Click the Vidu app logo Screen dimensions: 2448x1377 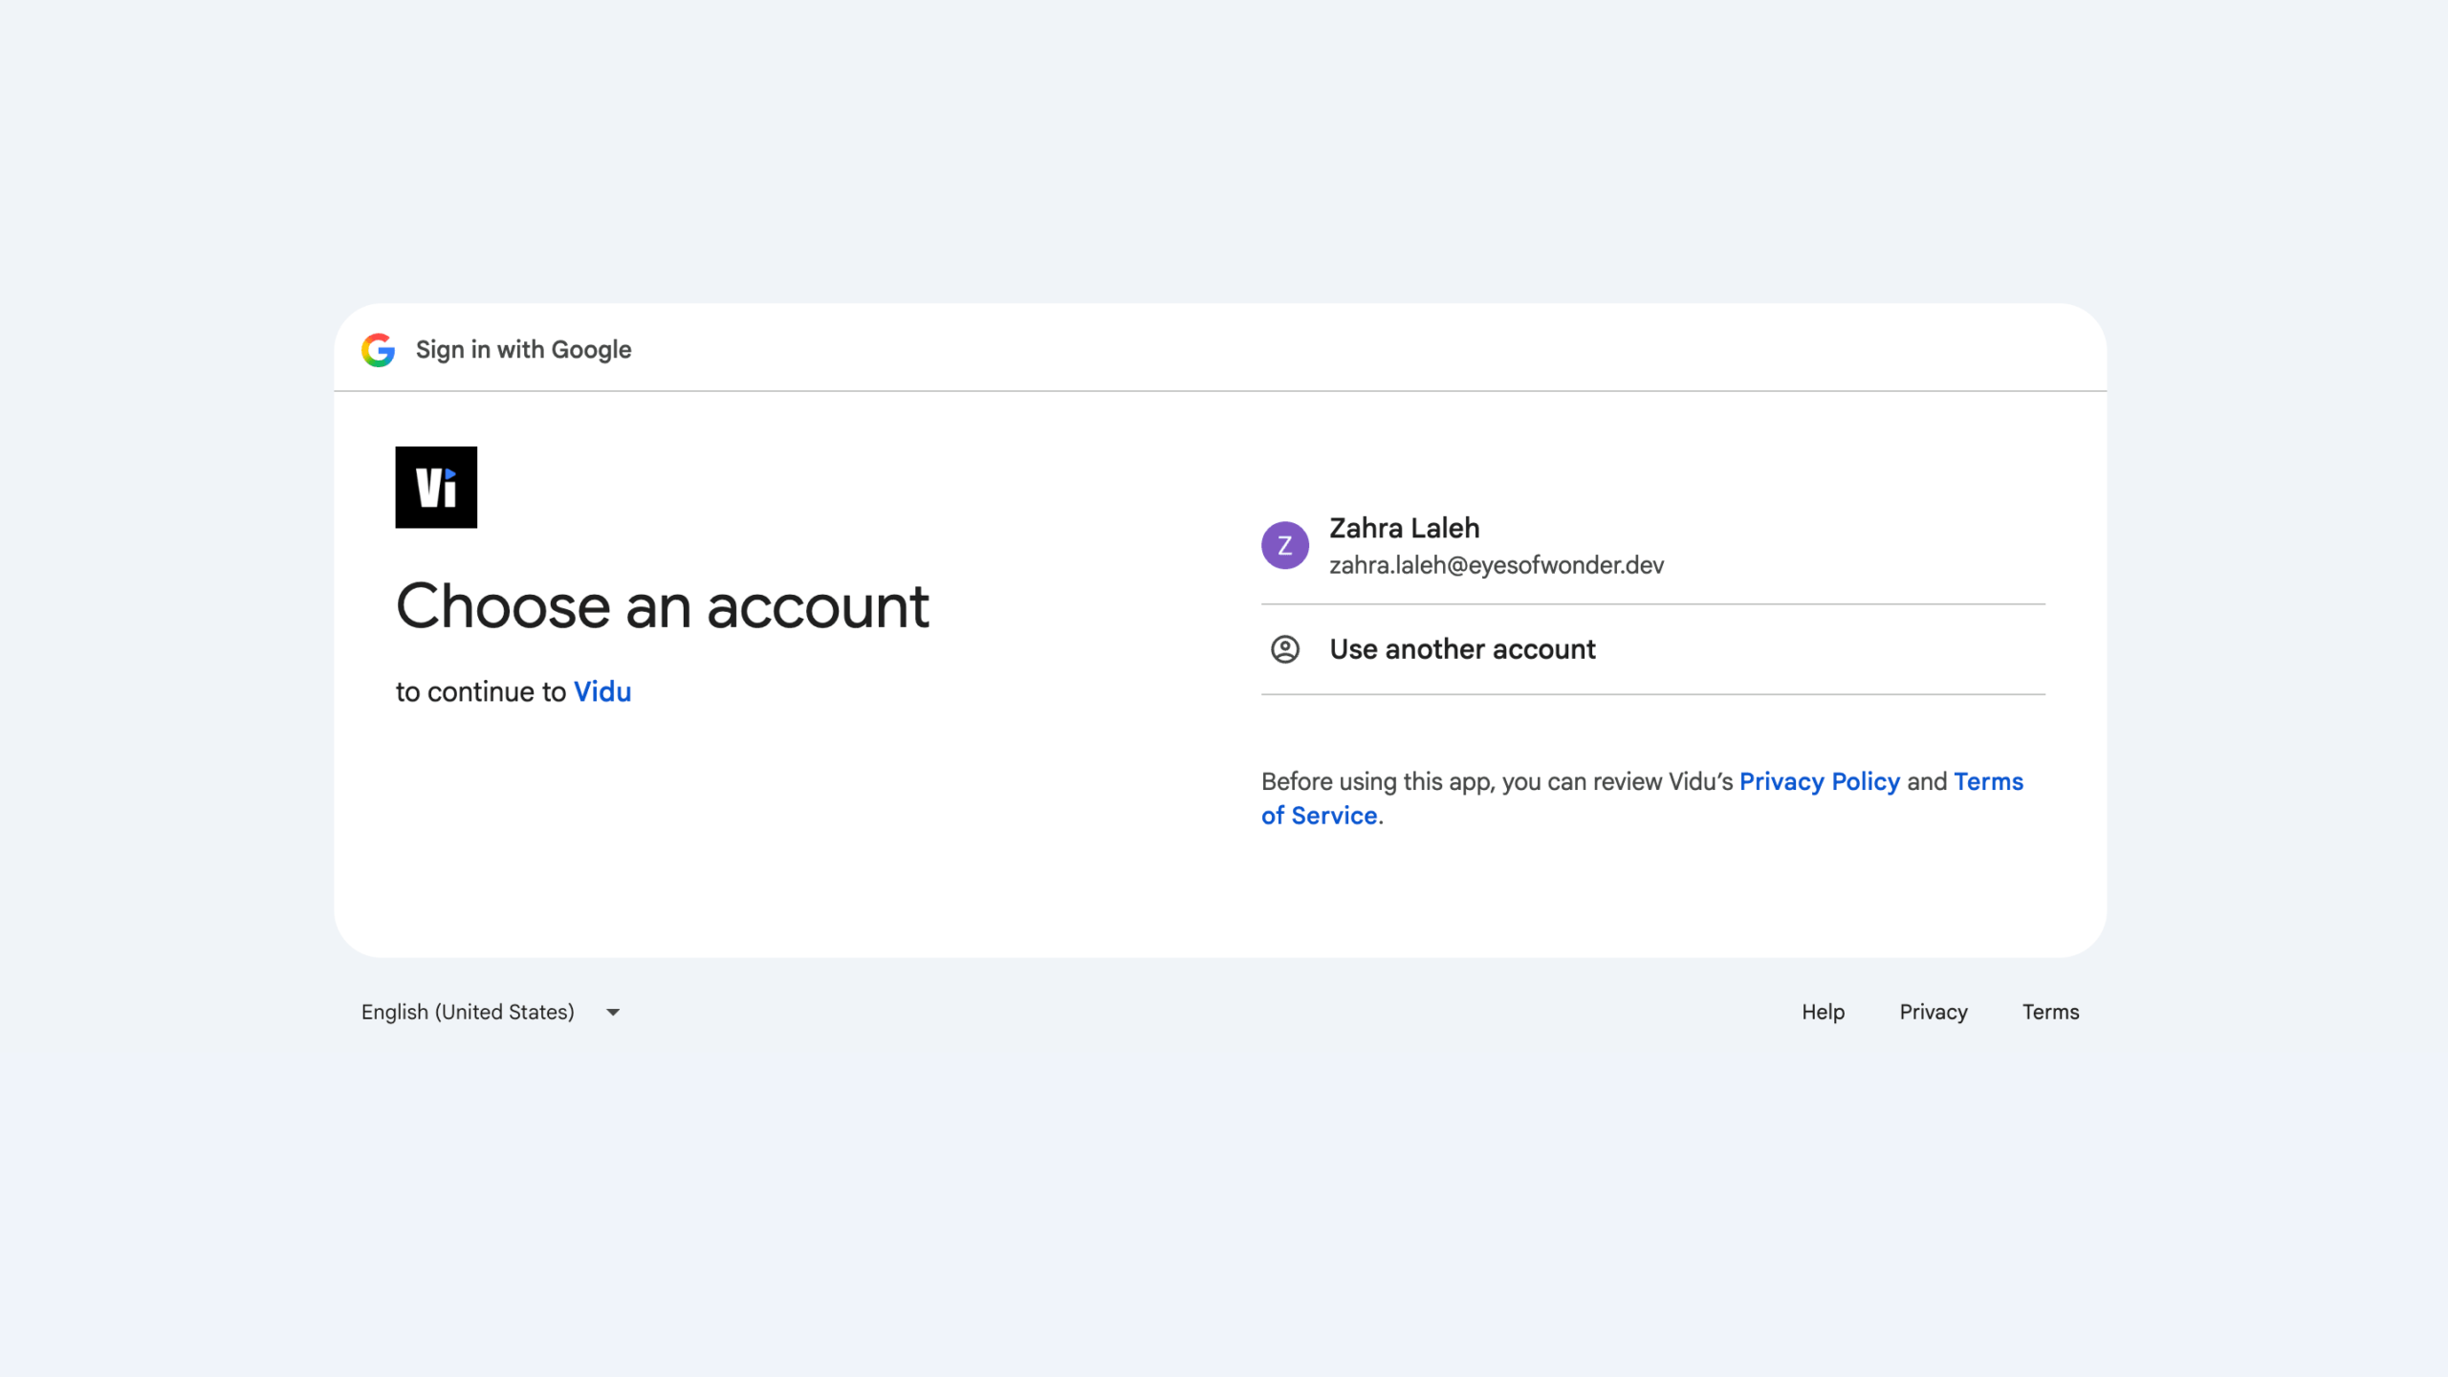click(436, 487)
